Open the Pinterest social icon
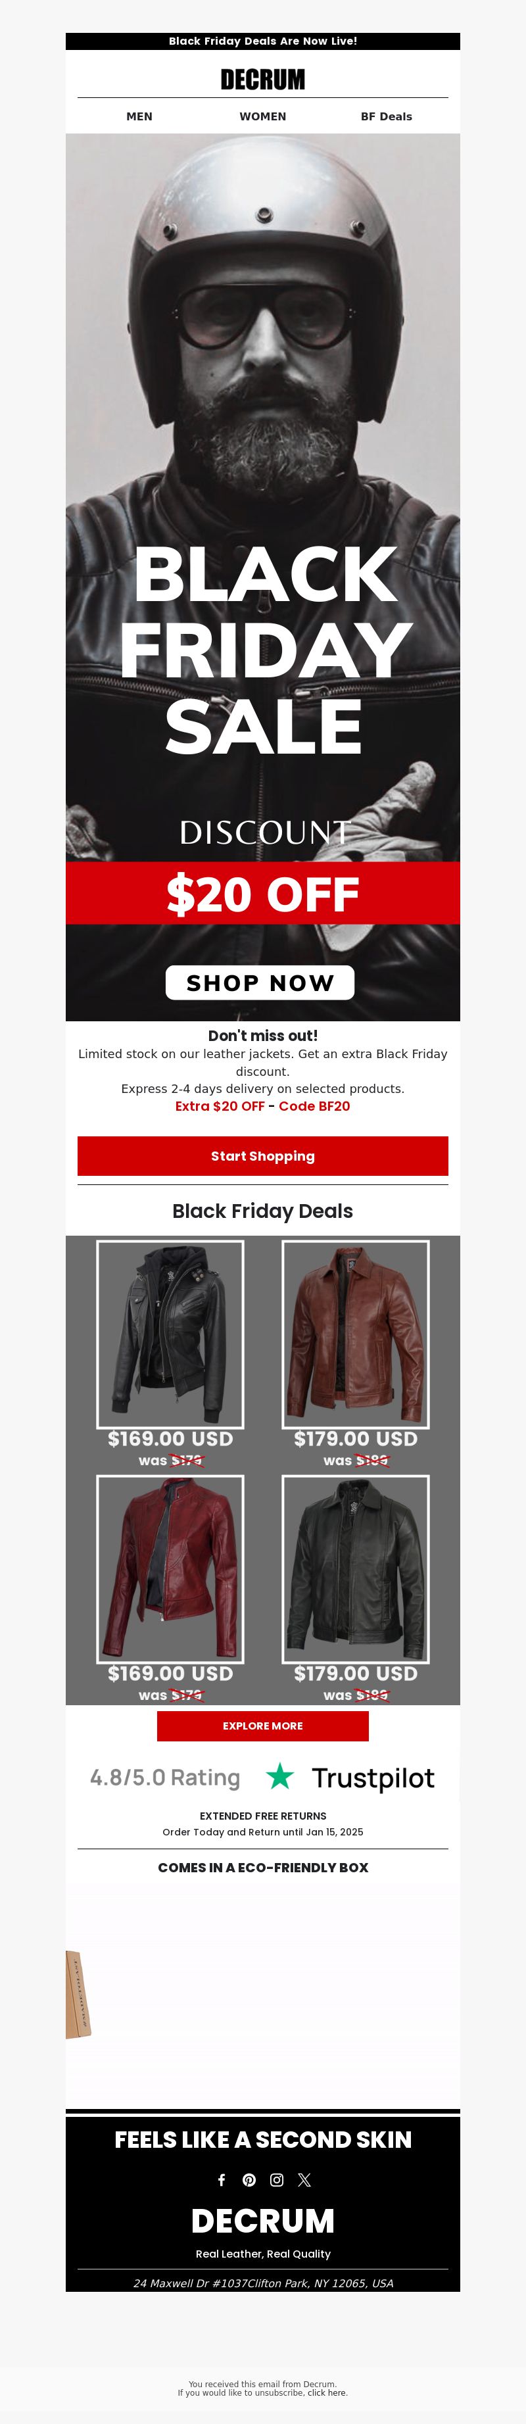Image resolution: width=526 pixels, height=2424 pixels. click(249, 2179)
